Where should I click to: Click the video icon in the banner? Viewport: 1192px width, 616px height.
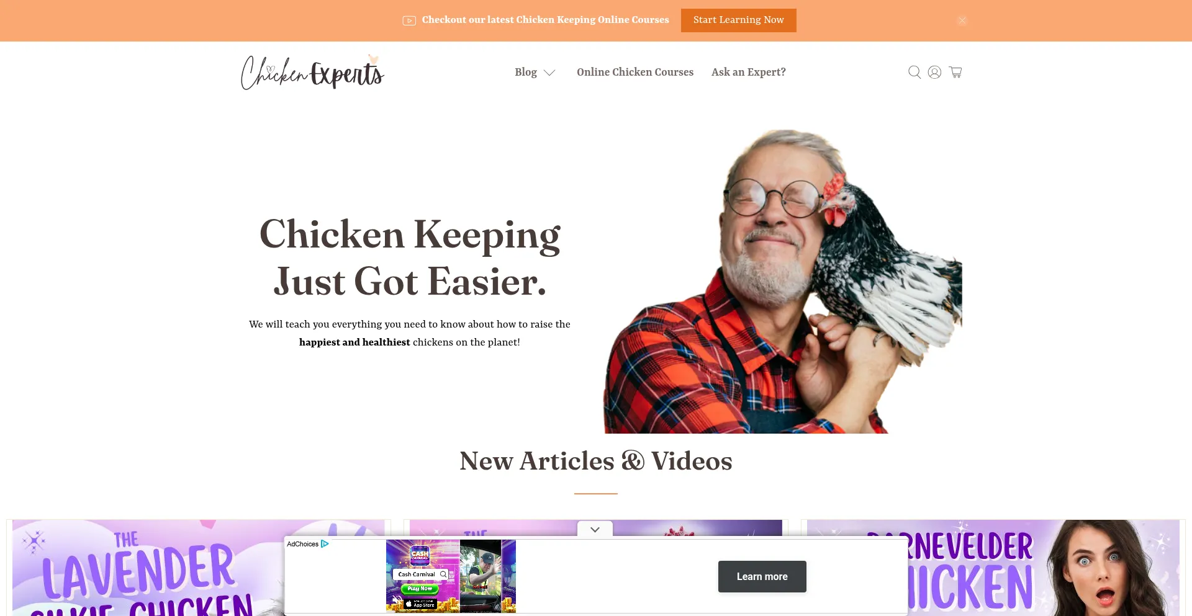[x=409, y=20]
